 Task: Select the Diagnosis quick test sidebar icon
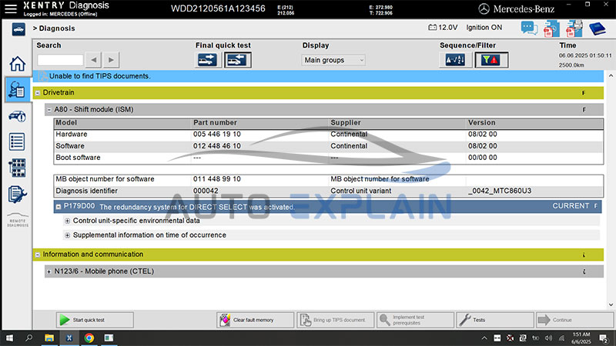tap(17, 90)
